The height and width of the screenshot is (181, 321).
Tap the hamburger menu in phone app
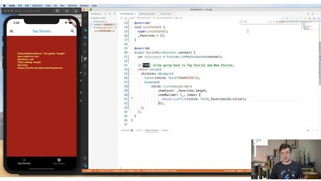click(x=12, y=31)
